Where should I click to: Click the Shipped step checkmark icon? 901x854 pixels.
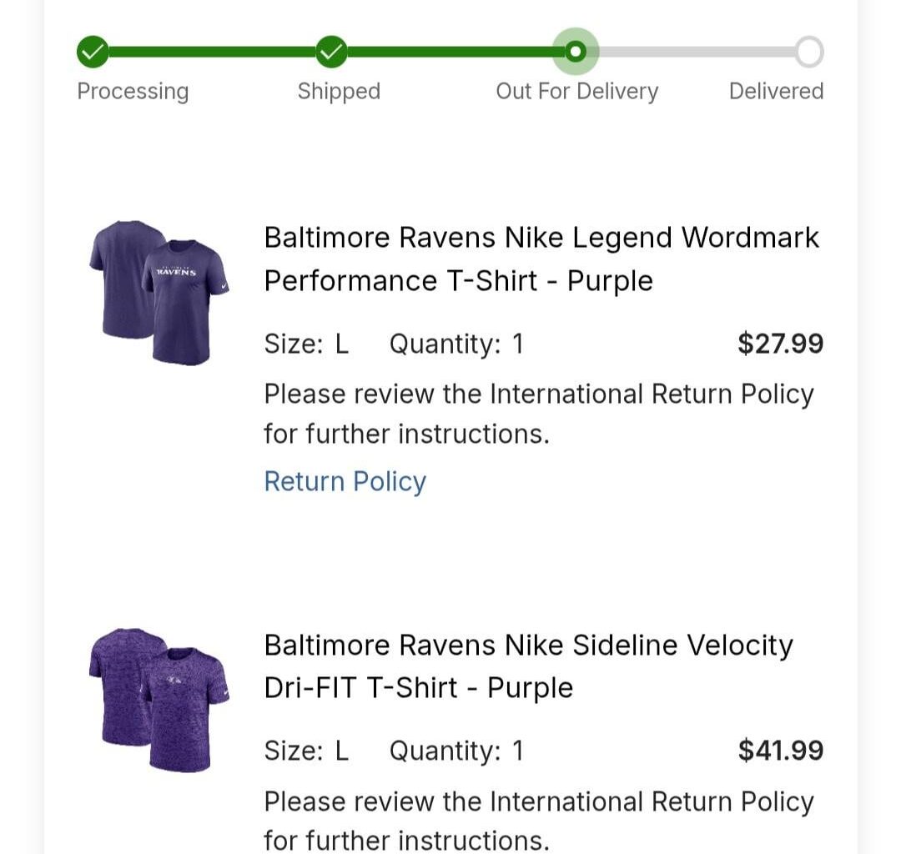tap(331, 52)
